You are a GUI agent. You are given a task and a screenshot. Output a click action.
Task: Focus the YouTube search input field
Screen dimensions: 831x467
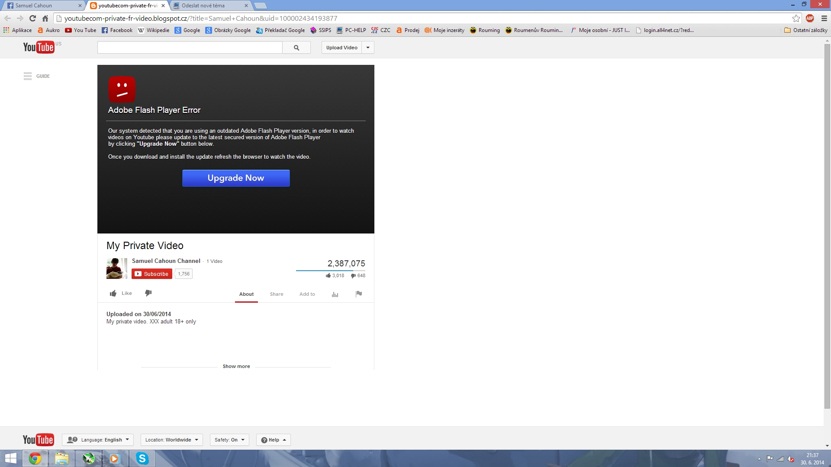[190, 48]
